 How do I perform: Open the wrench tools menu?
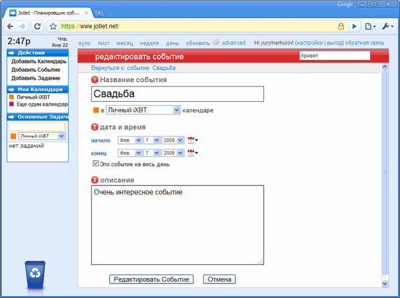pos(388,26)
